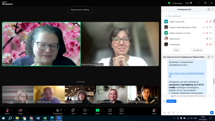Screen dimensions: 215x121
Task: Click the Recording indicator at top
Action: click(x=177, y=3)
